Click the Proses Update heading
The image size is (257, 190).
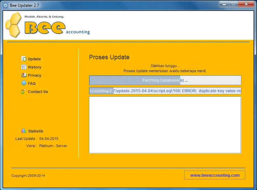pyautogui.click(x=109, y=57)
